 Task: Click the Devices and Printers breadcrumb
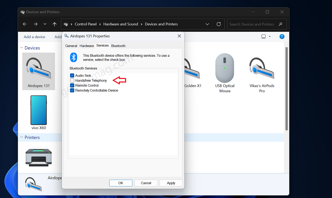click(161, 24)
